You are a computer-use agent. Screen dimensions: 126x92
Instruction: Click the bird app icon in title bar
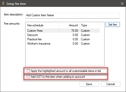(3, 4)
